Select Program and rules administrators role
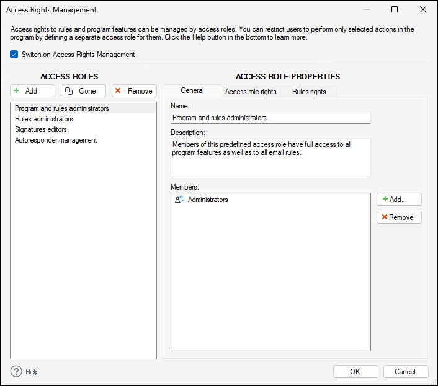The width and height of the screenshot is (438, 386). (x=62, y=108)
